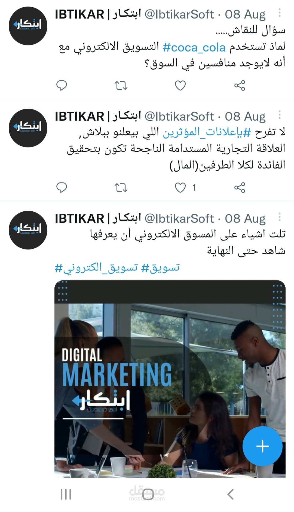
Task: Open more options on third tweet
Action: [279, 217]
